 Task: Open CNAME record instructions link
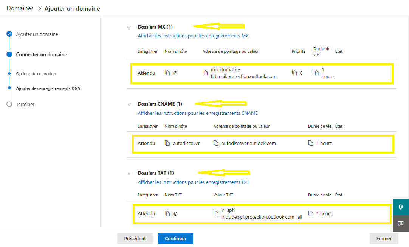[x=198, y=113]
